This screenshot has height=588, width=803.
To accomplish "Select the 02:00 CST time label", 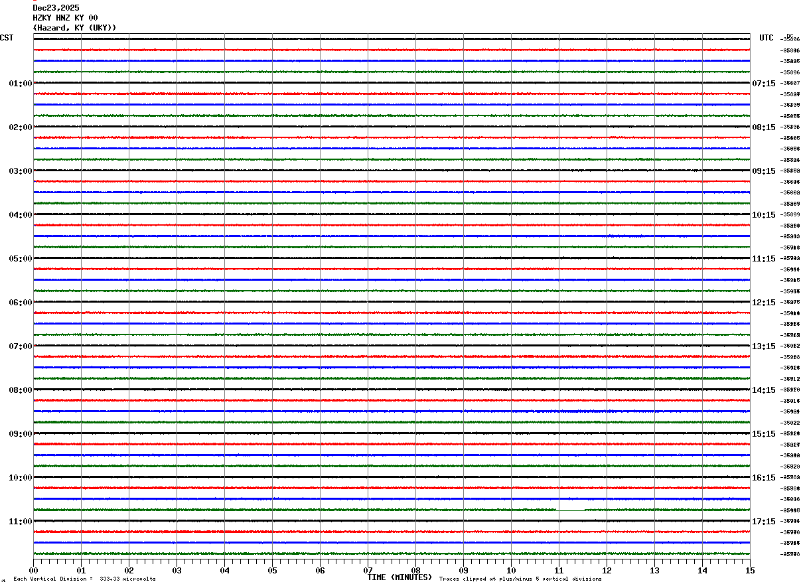I will pos(21,127).
